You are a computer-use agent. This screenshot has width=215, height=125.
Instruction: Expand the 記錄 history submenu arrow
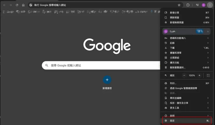(208, 43)
